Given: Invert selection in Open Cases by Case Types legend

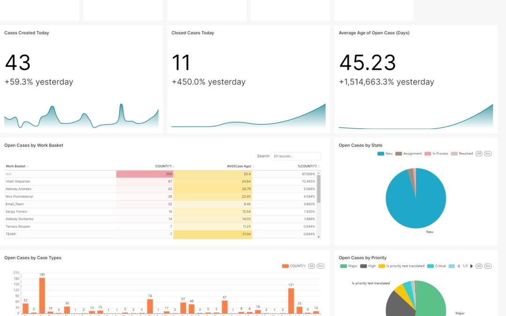Looking at the screenshot, I should click(x=320, y=266).
